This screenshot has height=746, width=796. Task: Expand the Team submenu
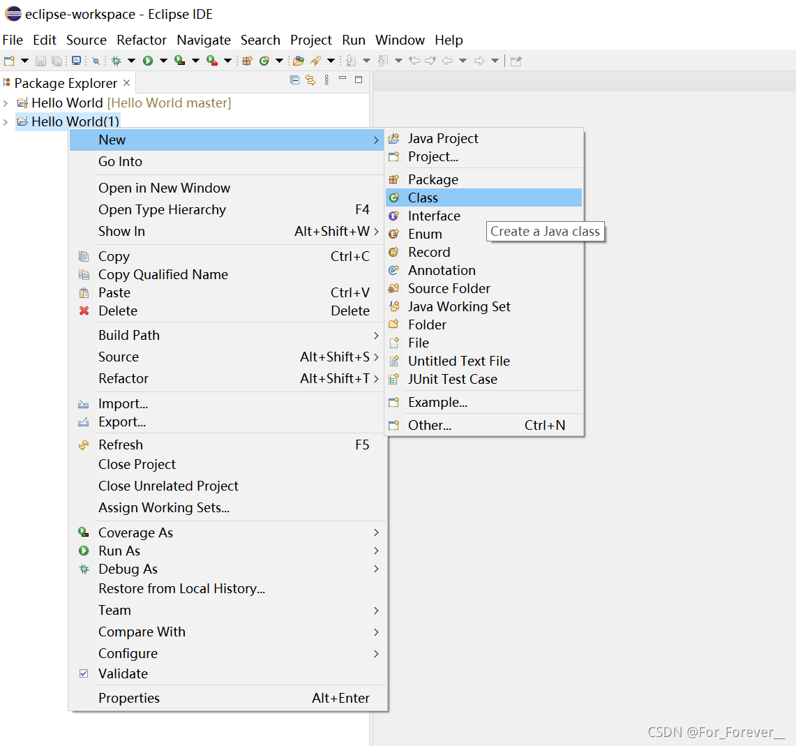pos(227,611)
